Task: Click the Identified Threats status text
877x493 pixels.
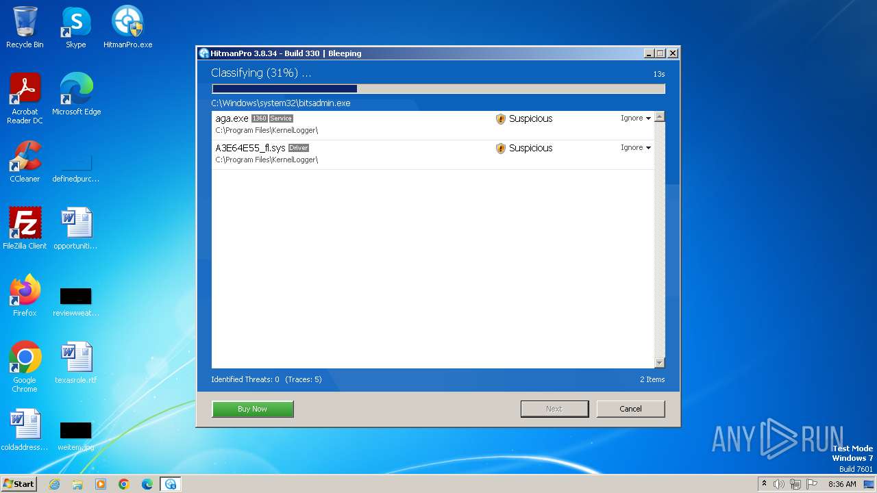Action: click(267, 379)
